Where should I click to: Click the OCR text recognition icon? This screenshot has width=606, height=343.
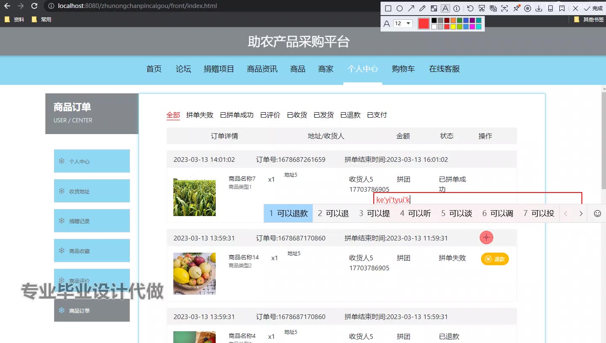tap(505, 8)
